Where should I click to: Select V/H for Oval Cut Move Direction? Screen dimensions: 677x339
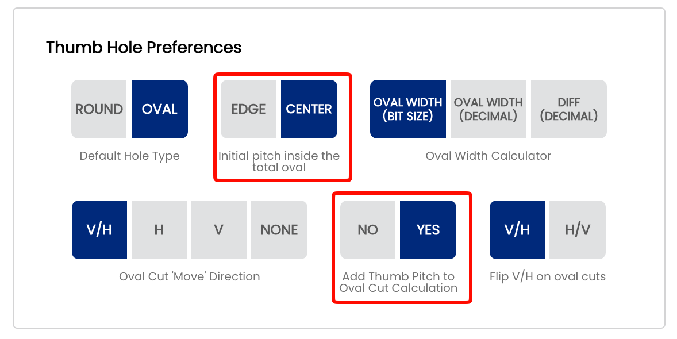(99, 230)
